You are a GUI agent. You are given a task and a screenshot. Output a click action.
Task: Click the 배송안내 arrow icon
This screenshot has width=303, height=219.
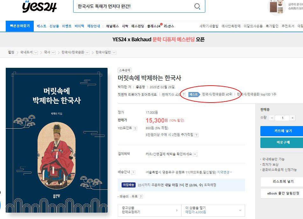pyautogui.click(x=133, y=172)
